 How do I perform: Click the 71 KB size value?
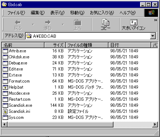pyautogui.click(x=58, y=69)
